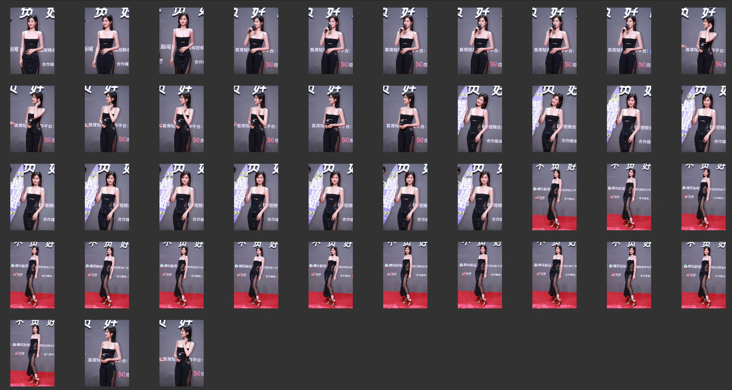The height and width of the screenshot is (390, 732).
Task: Select the second thumbnail in the bottom row
Action: click(x=107, y=353)
